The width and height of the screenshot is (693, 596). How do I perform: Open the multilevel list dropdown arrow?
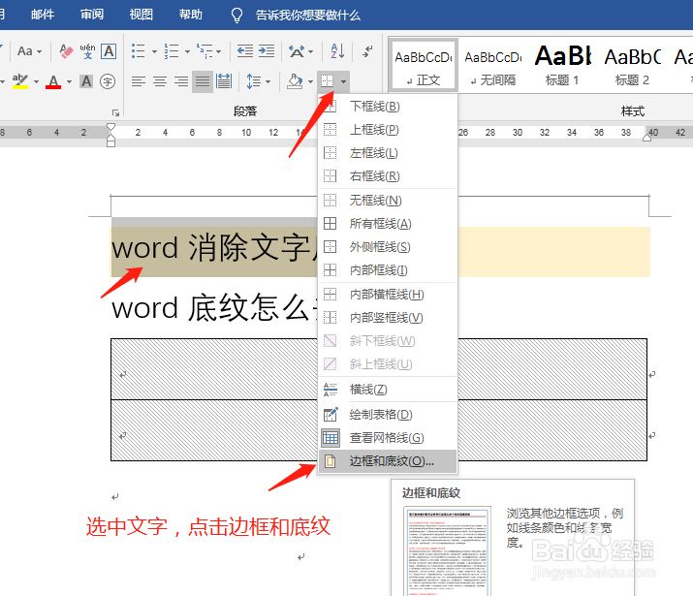click(219, 51)
